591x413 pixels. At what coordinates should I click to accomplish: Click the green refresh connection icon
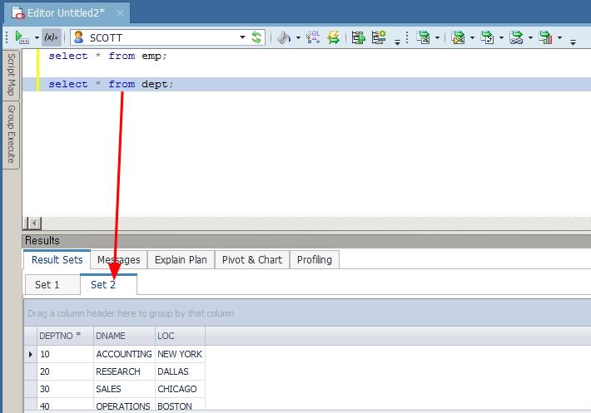coord(257,37)
